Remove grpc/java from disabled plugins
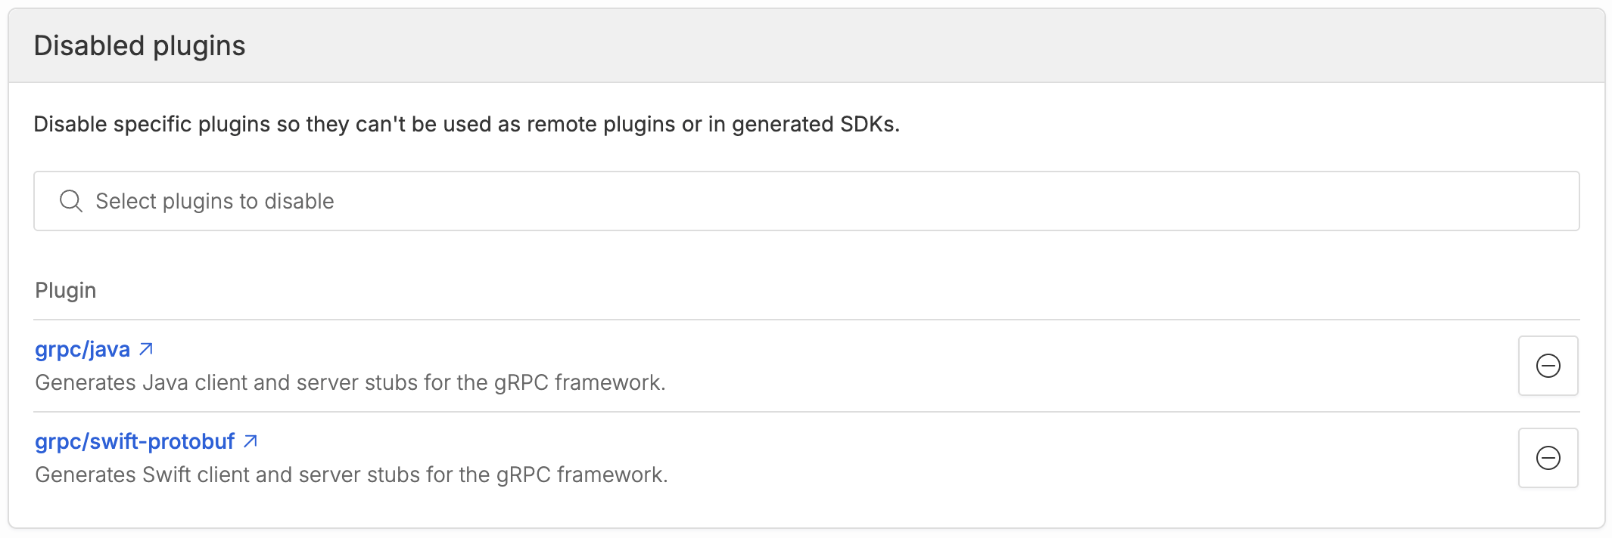Image resolution: width=1612 pixels, height=538 pixels. [1548, 366]
